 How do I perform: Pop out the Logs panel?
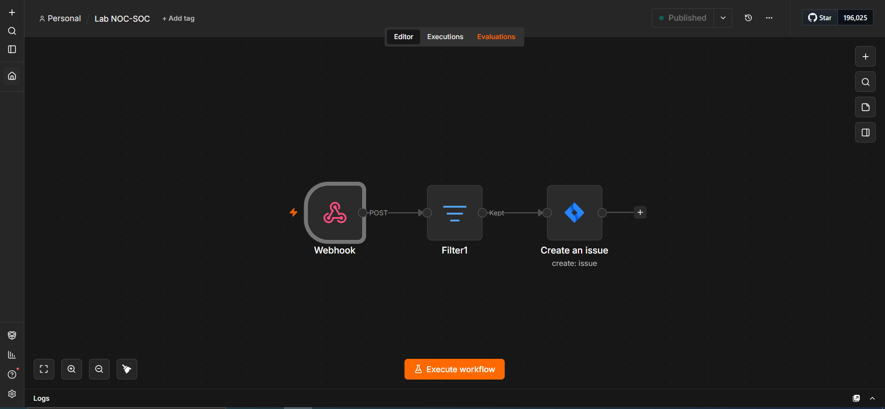coord(856,398)
